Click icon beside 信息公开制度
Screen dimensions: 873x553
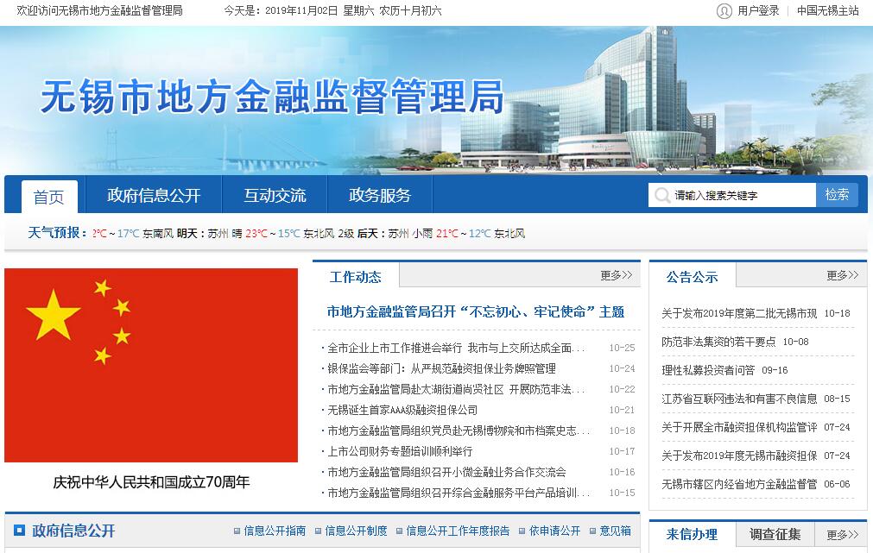319,531
